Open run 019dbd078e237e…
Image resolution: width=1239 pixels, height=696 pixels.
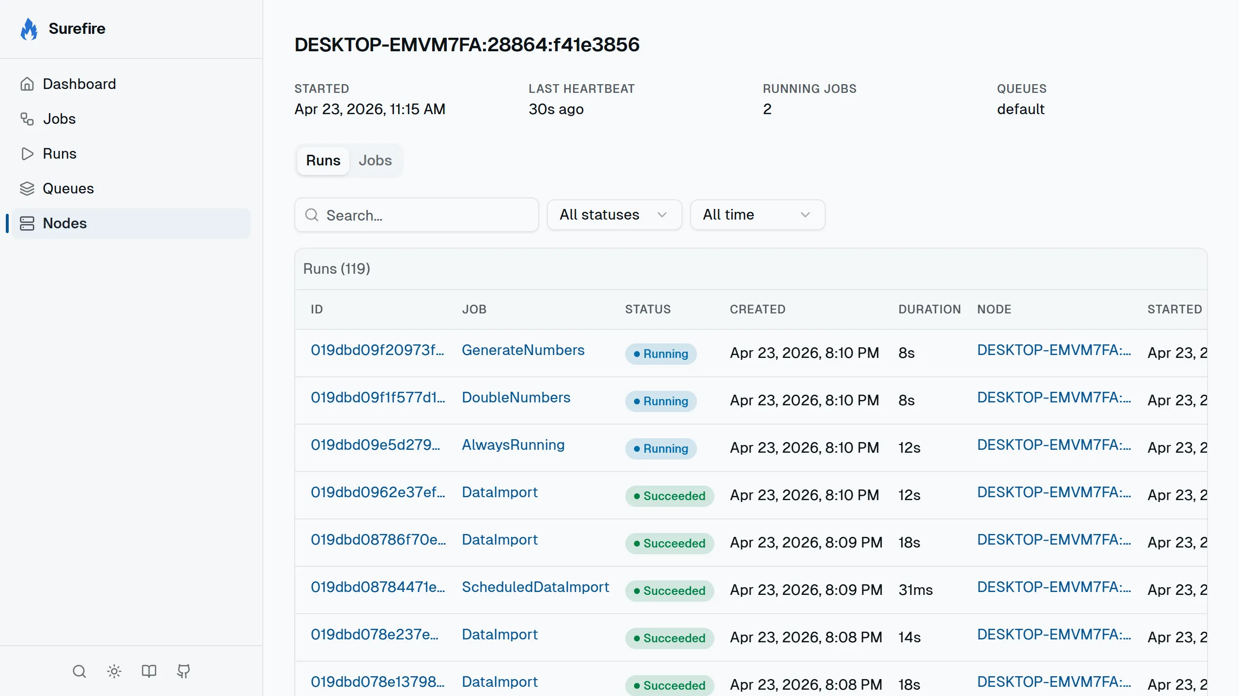tap(375, 635)
